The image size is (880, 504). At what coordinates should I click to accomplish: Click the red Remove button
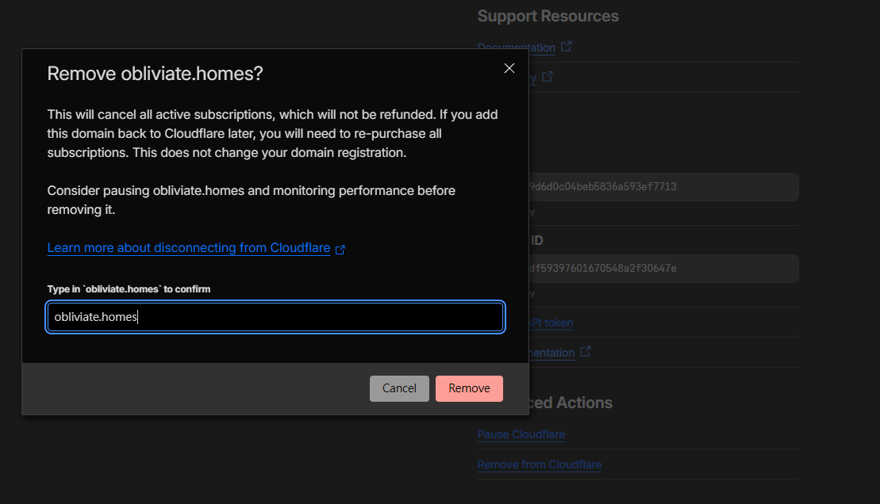pos(469,388)
